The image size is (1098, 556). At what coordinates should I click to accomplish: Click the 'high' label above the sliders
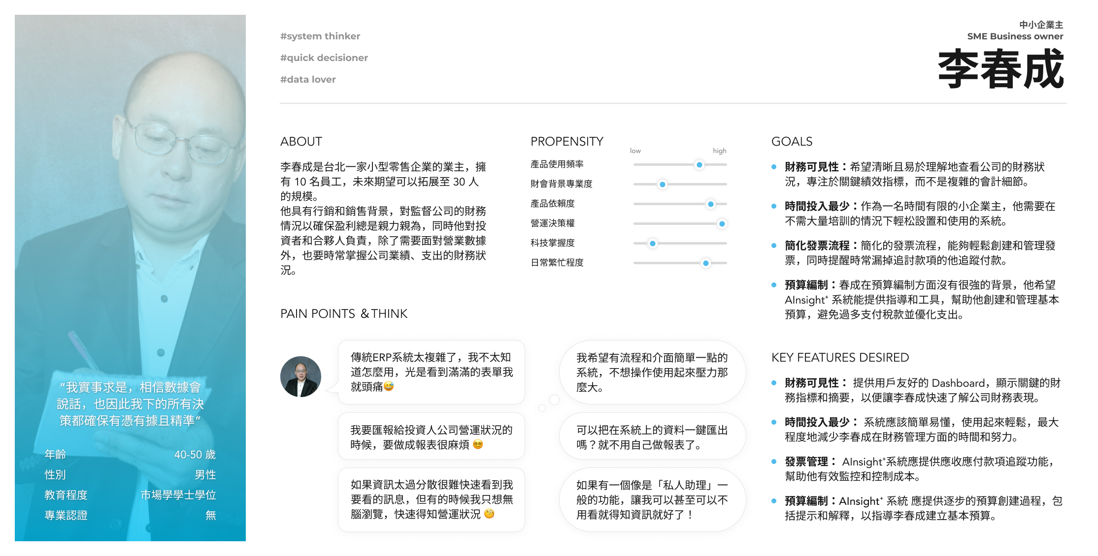(x=720, y=151)
